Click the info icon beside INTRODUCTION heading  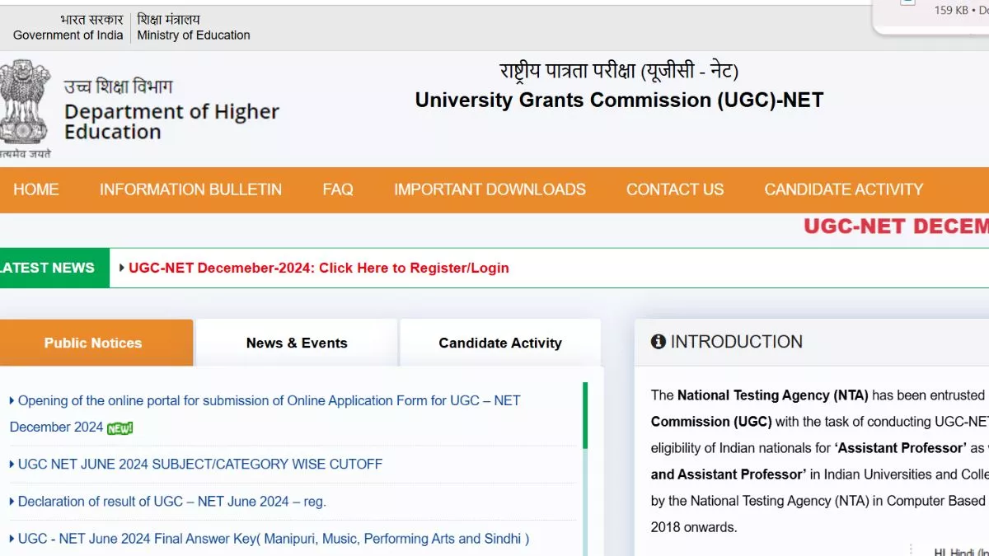tap(658, 341)
